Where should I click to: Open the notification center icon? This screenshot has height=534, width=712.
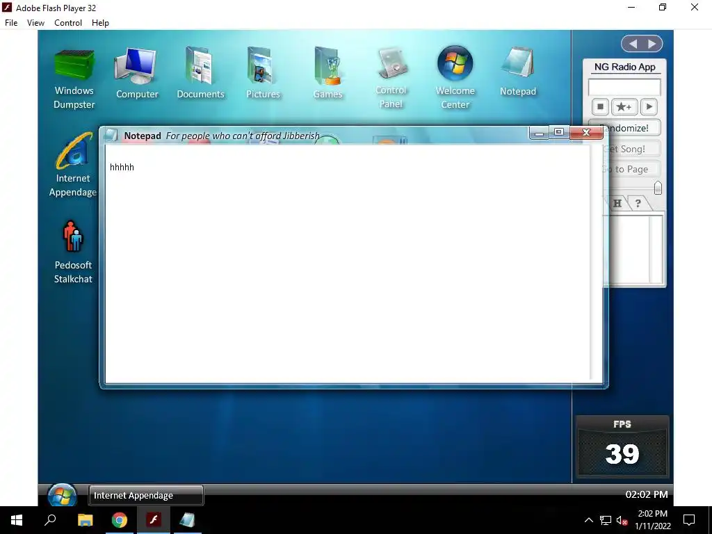[x=689, y=520]
